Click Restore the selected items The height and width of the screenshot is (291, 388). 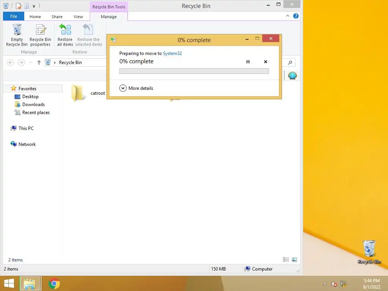(89, 35)
